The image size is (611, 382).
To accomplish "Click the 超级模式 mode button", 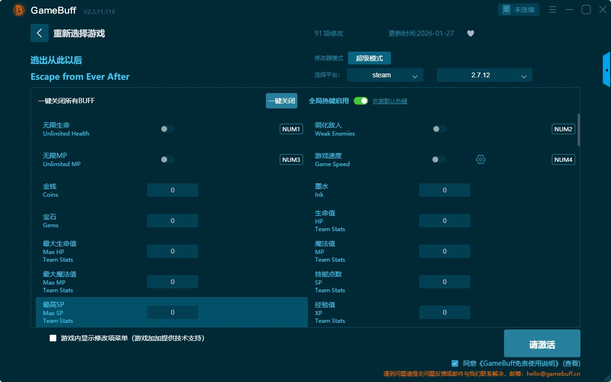I will (369, 58).
